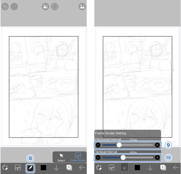181x174 pixels.
Task: Collapse settings with double chevron button
Action: click(124, 167)
